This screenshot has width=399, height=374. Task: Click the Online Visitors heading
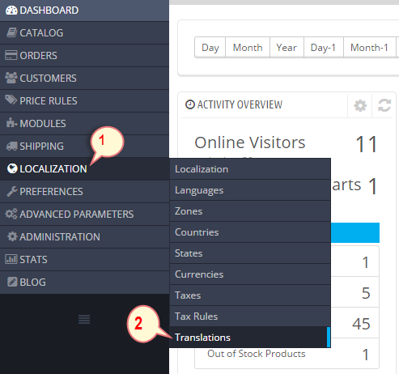coord(250,142)
